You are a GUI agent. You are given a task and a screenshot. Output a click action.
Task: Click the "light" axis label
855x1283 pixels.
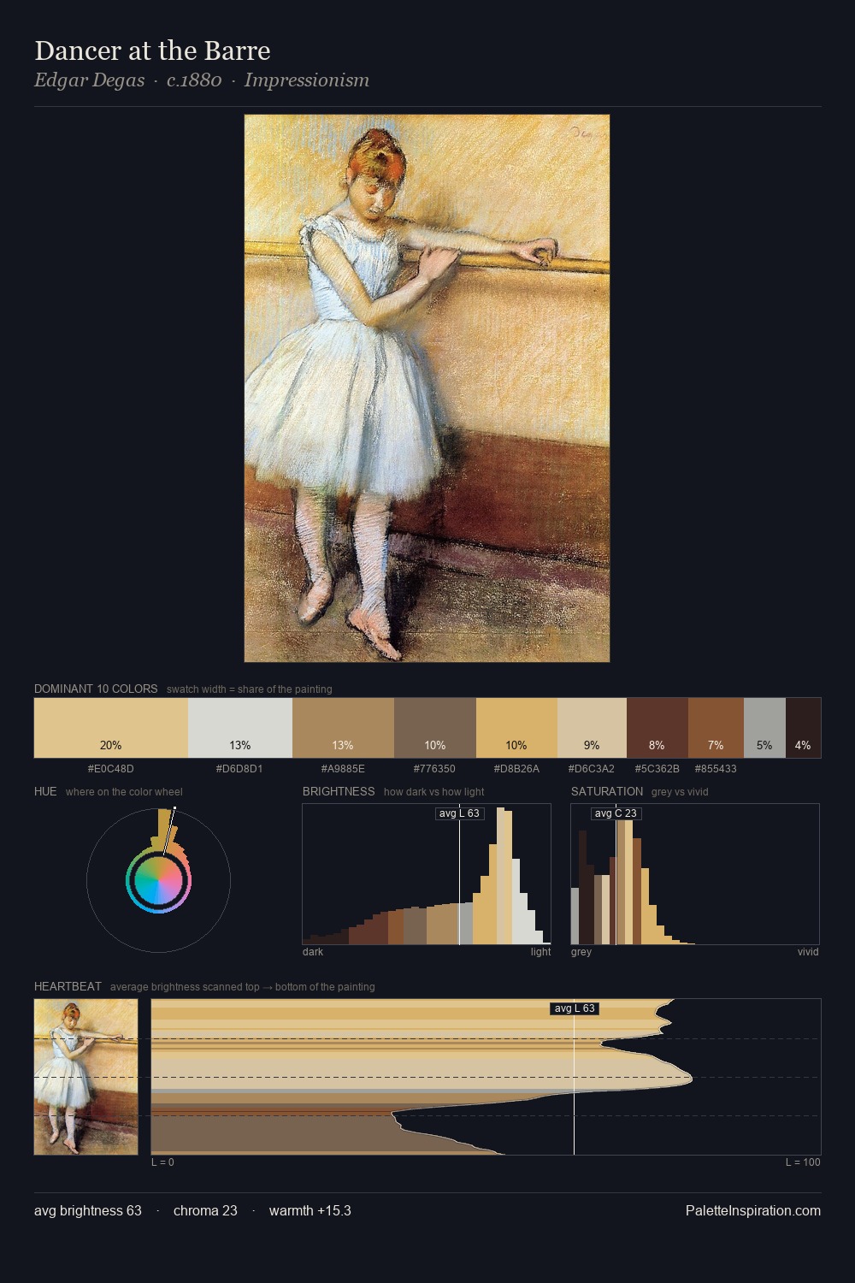[541, 952]
